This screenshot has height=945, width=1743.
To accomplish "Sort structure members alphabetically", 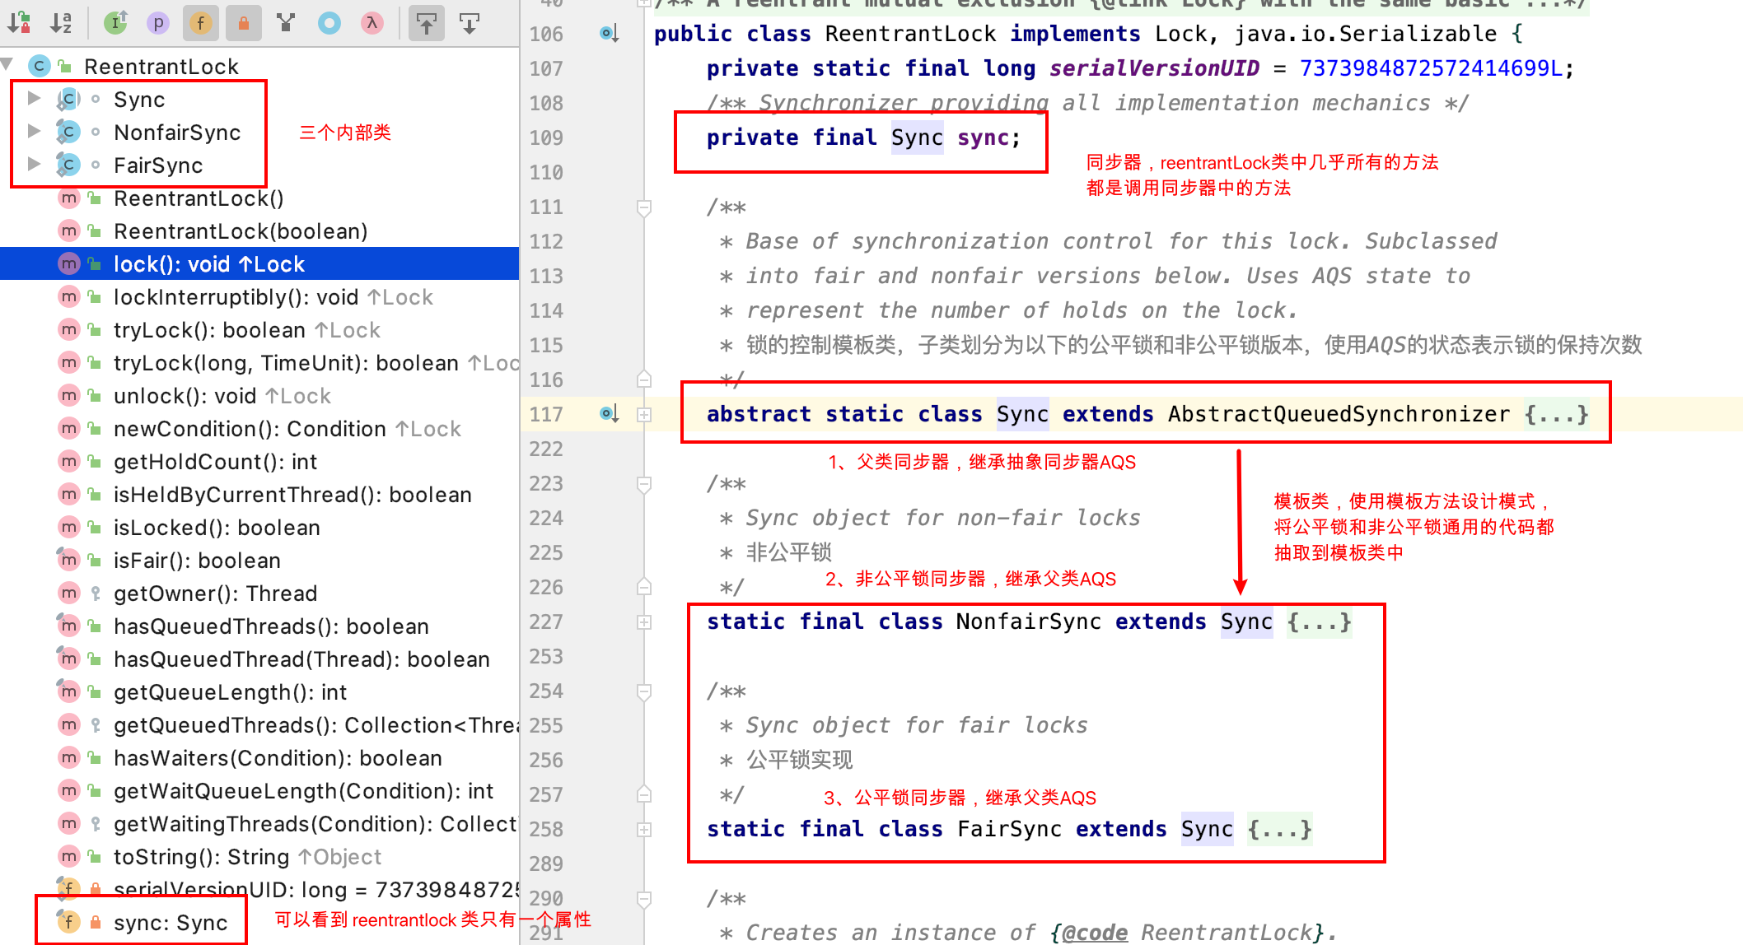I will pyautogui.click(x=59, y=23).
